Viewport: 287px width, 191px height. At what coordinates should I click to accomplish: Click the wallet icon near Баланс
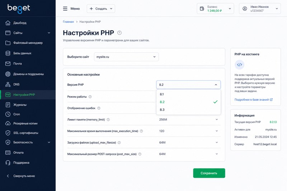tap(202, 9)
